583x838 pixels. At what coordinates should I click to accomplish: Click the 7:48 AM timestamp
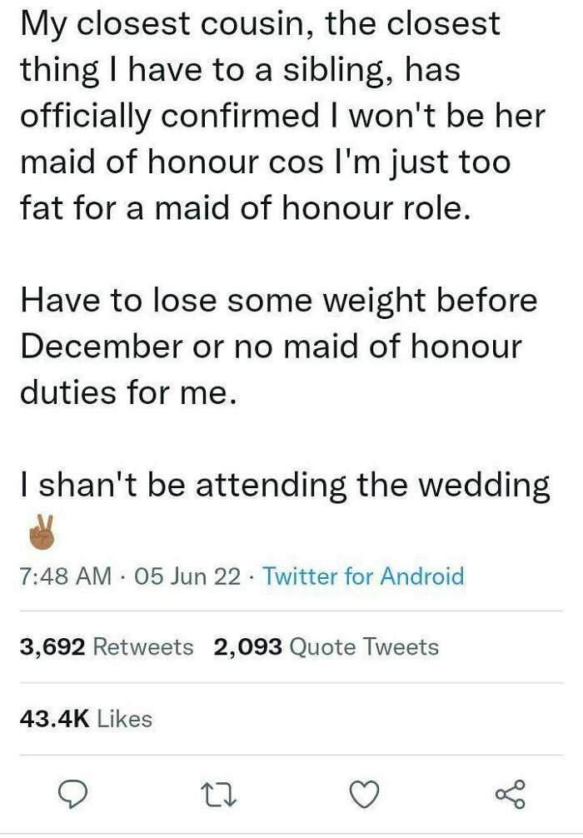click(65, 576)
